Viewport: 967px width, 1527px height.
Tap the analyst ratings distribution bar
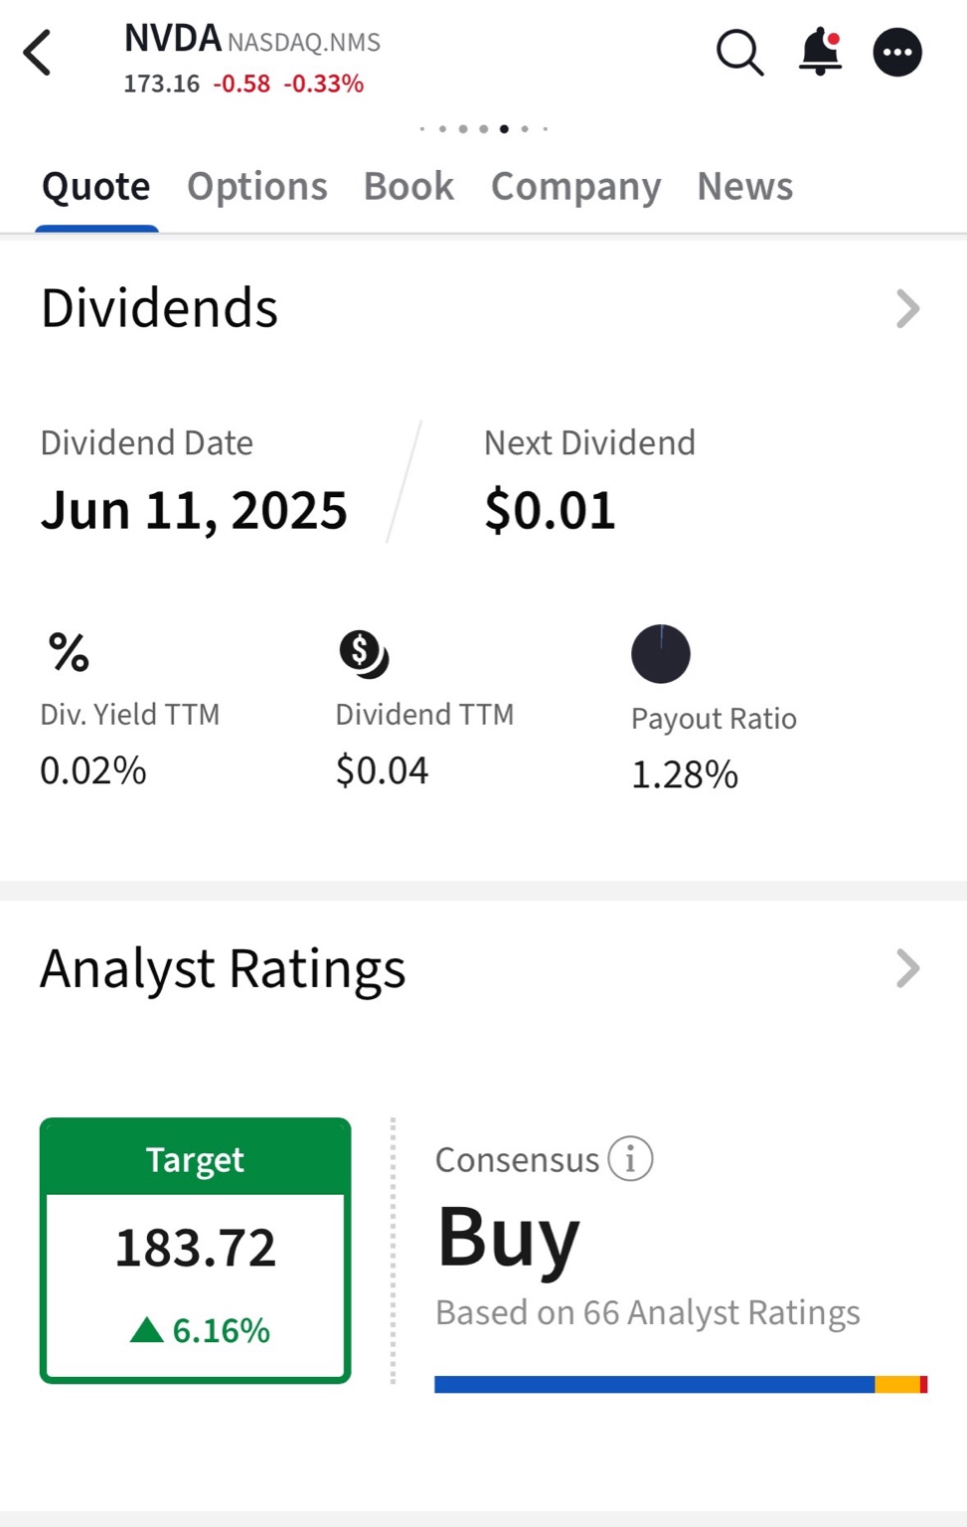click(x=681, y=1385)
